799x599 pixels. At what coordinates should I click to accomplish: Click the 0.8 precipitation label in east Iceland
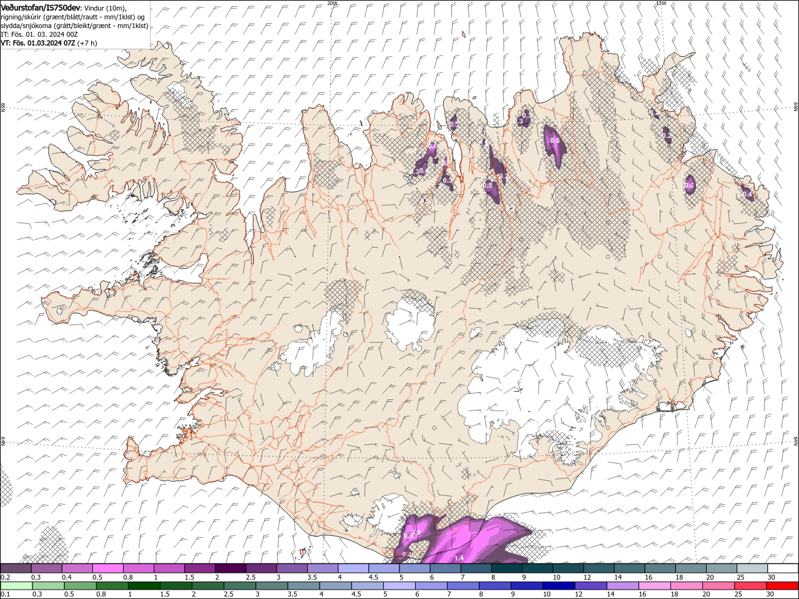coord(690,185)
